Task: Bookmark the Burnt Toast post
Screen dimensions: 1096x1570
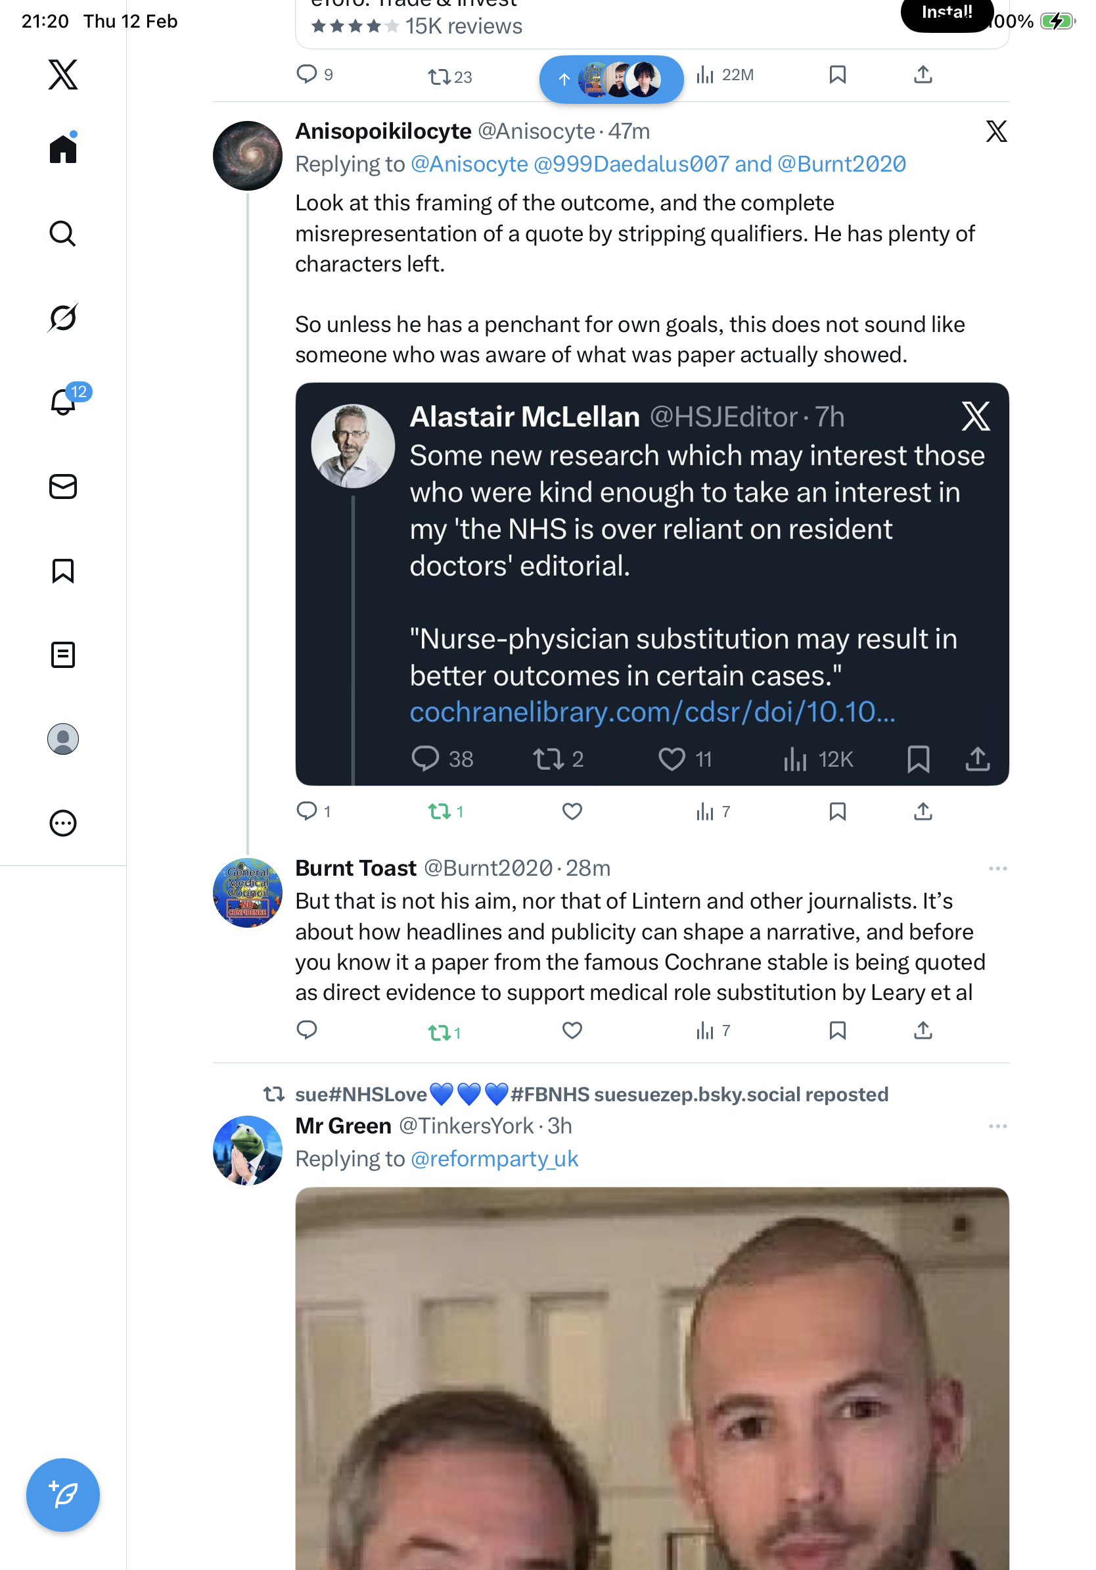Action: click(837, 1030)
